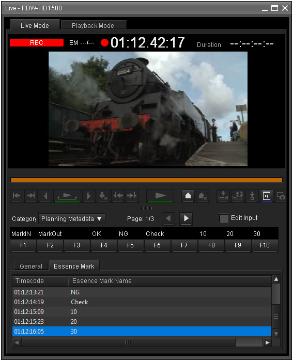Set the Mark In point icon
Screen dimensions: 293x361
[45, 196]
